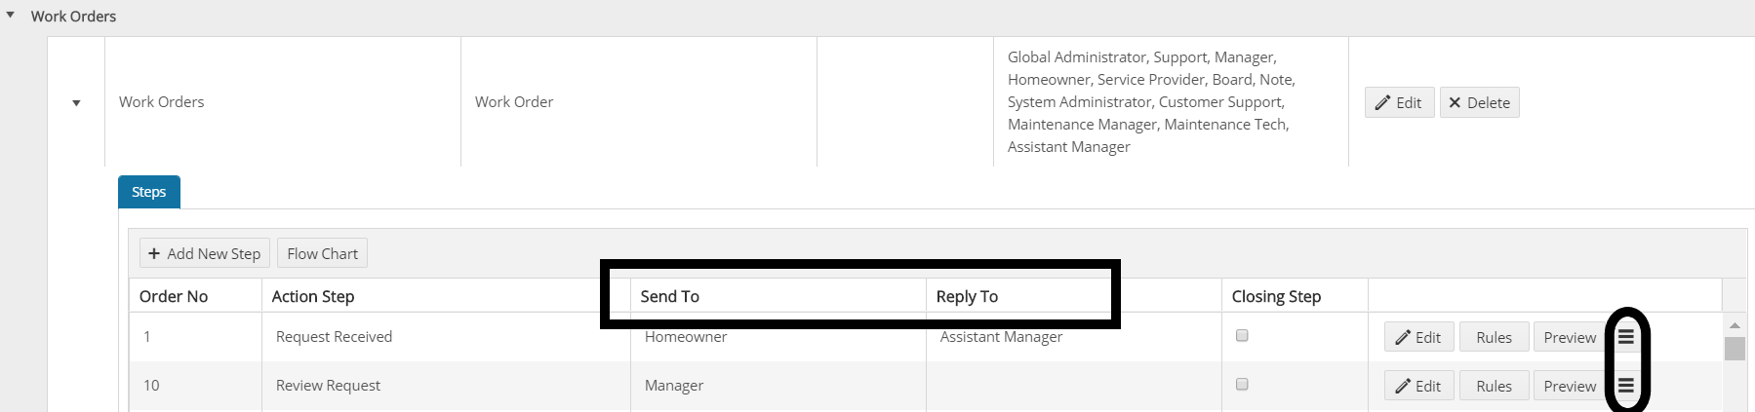1755x412 pixels.
Task: Edit the Request Received step
Action: coord(1418,337)
